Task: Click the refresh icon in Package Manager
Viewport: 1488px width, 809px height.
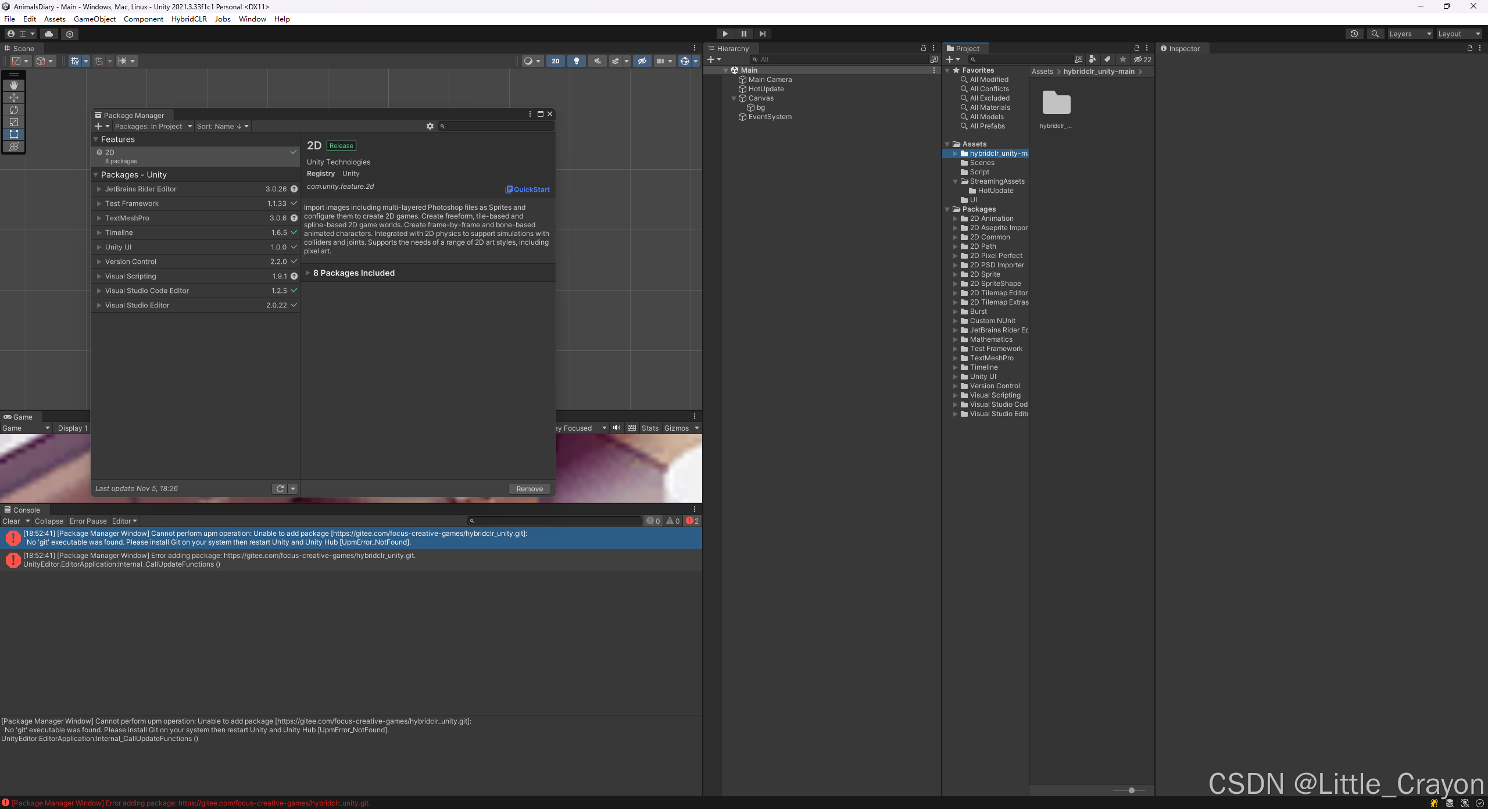Action: (280, 488)
